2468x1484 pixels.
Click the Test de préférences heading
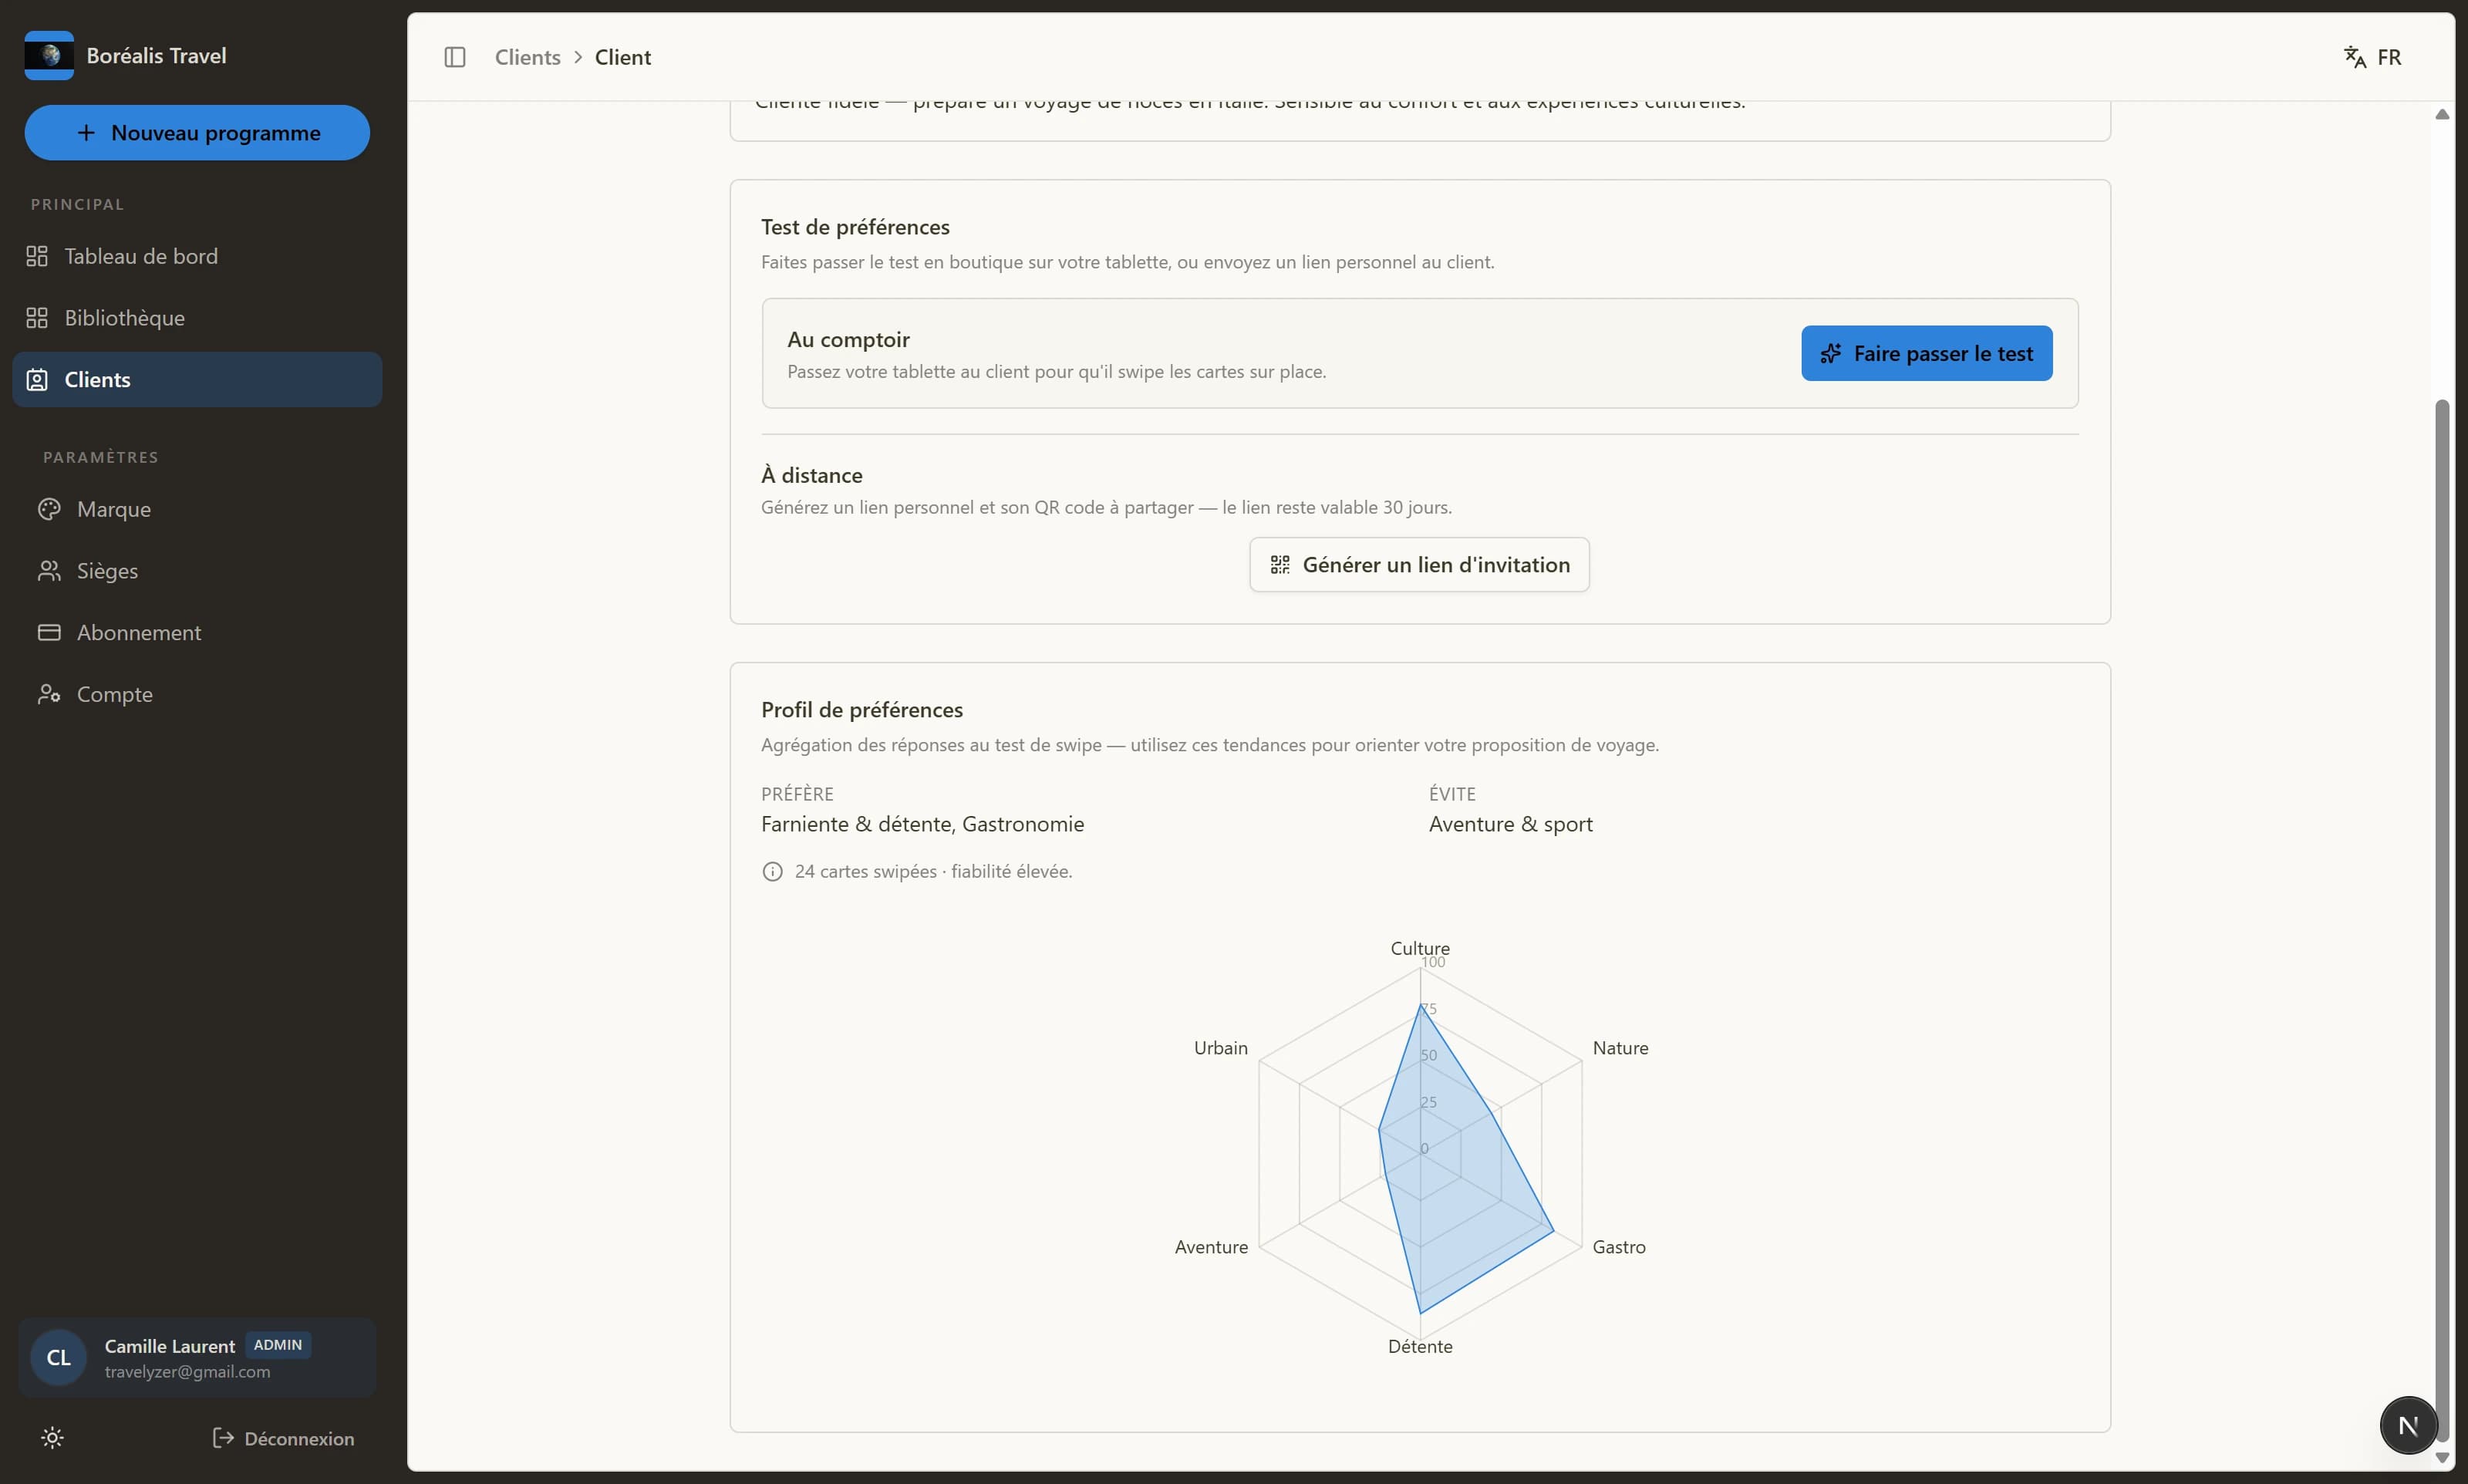point(855,227)
